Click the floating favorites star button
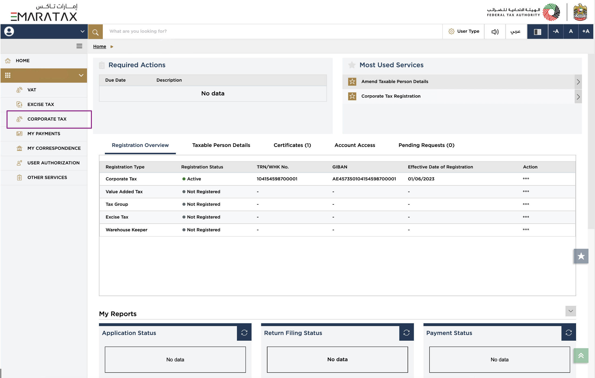This screenshot has height=378, width=595. [581, 256]
